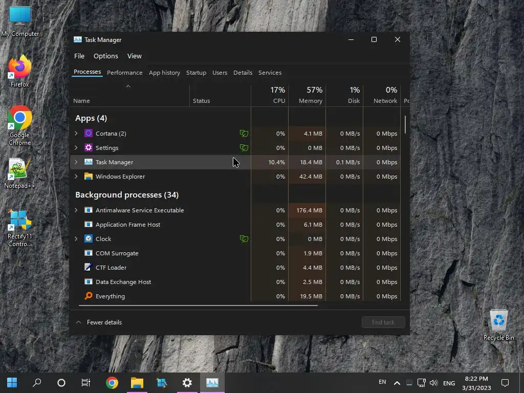Select the Google Chrome desktop shortcut
This screenshot has width=524, height=393.
pos(20,126)
